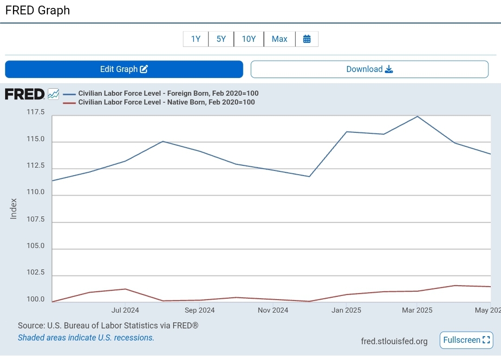Click the FRED Graph heading

pyautogui.click(x=38, y=10)
